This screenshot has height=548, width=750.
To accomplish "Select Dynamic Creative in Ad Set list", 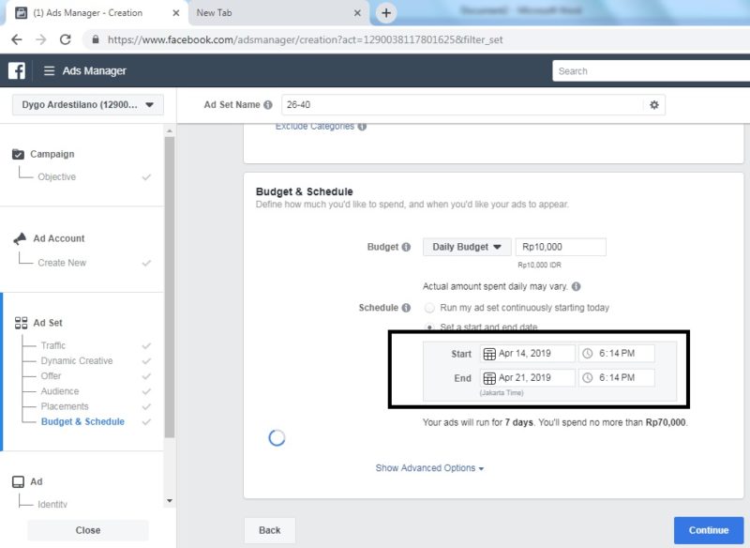I will coord(77,361).
